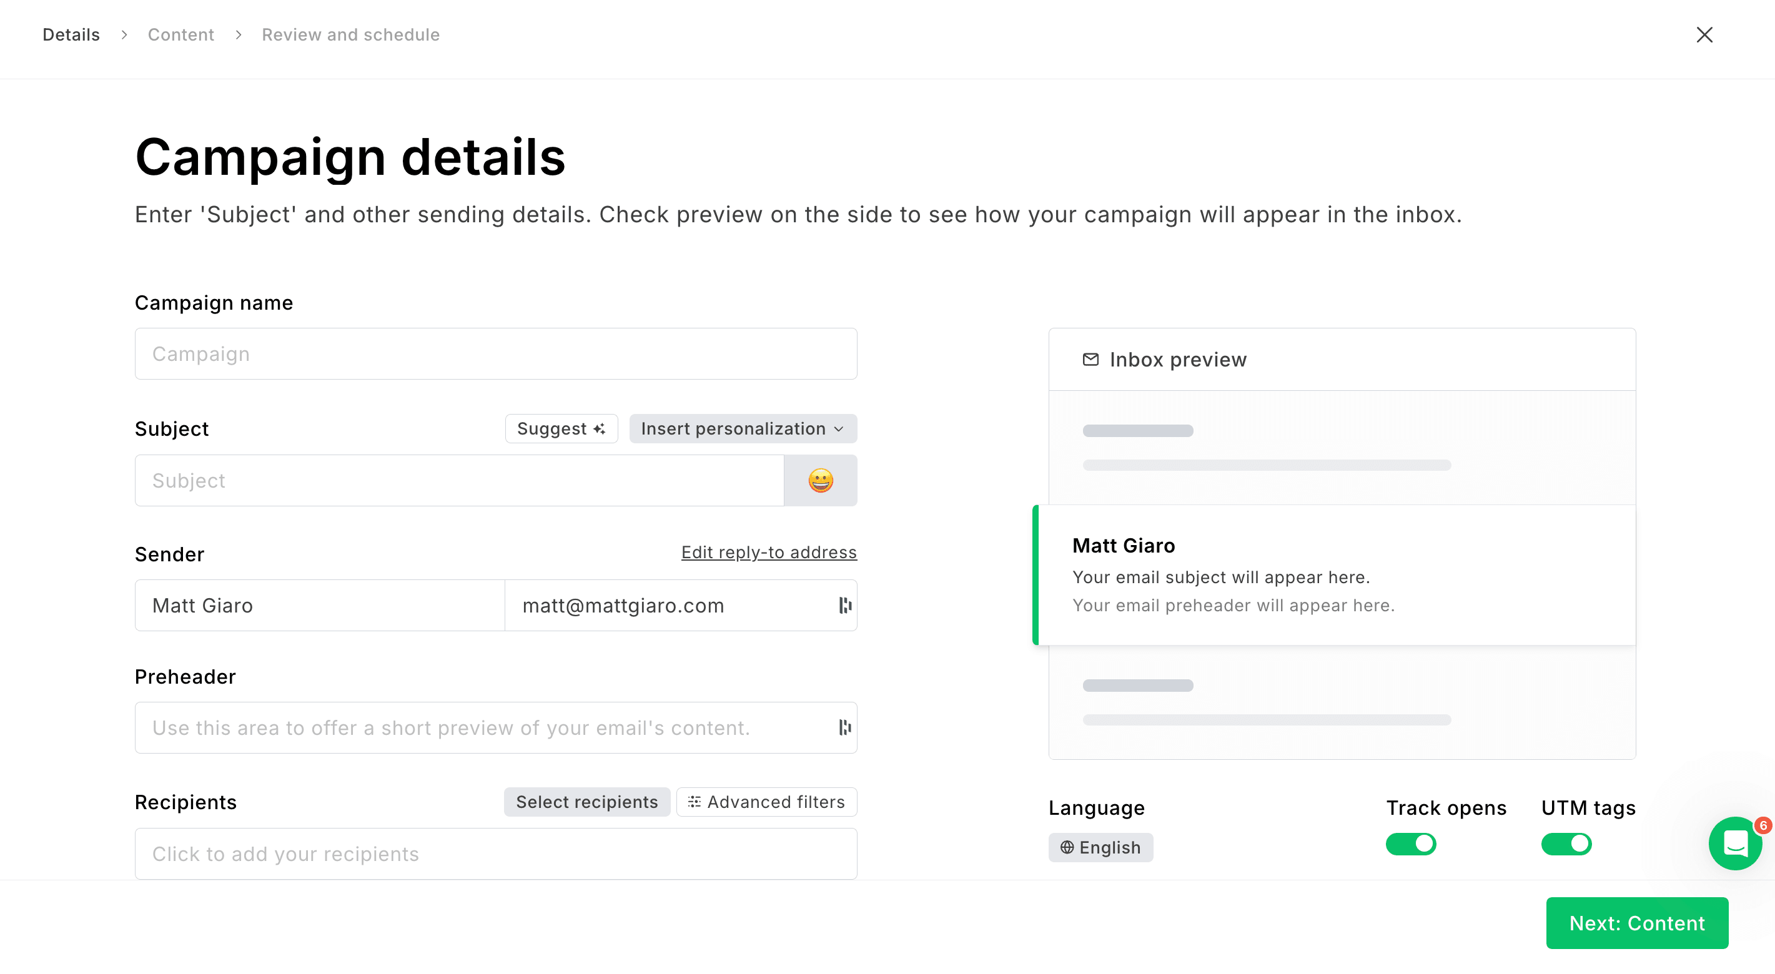Click the sender name field Matt Giaro
This screenshot has width=1775, height=974.
click(320, 606)
